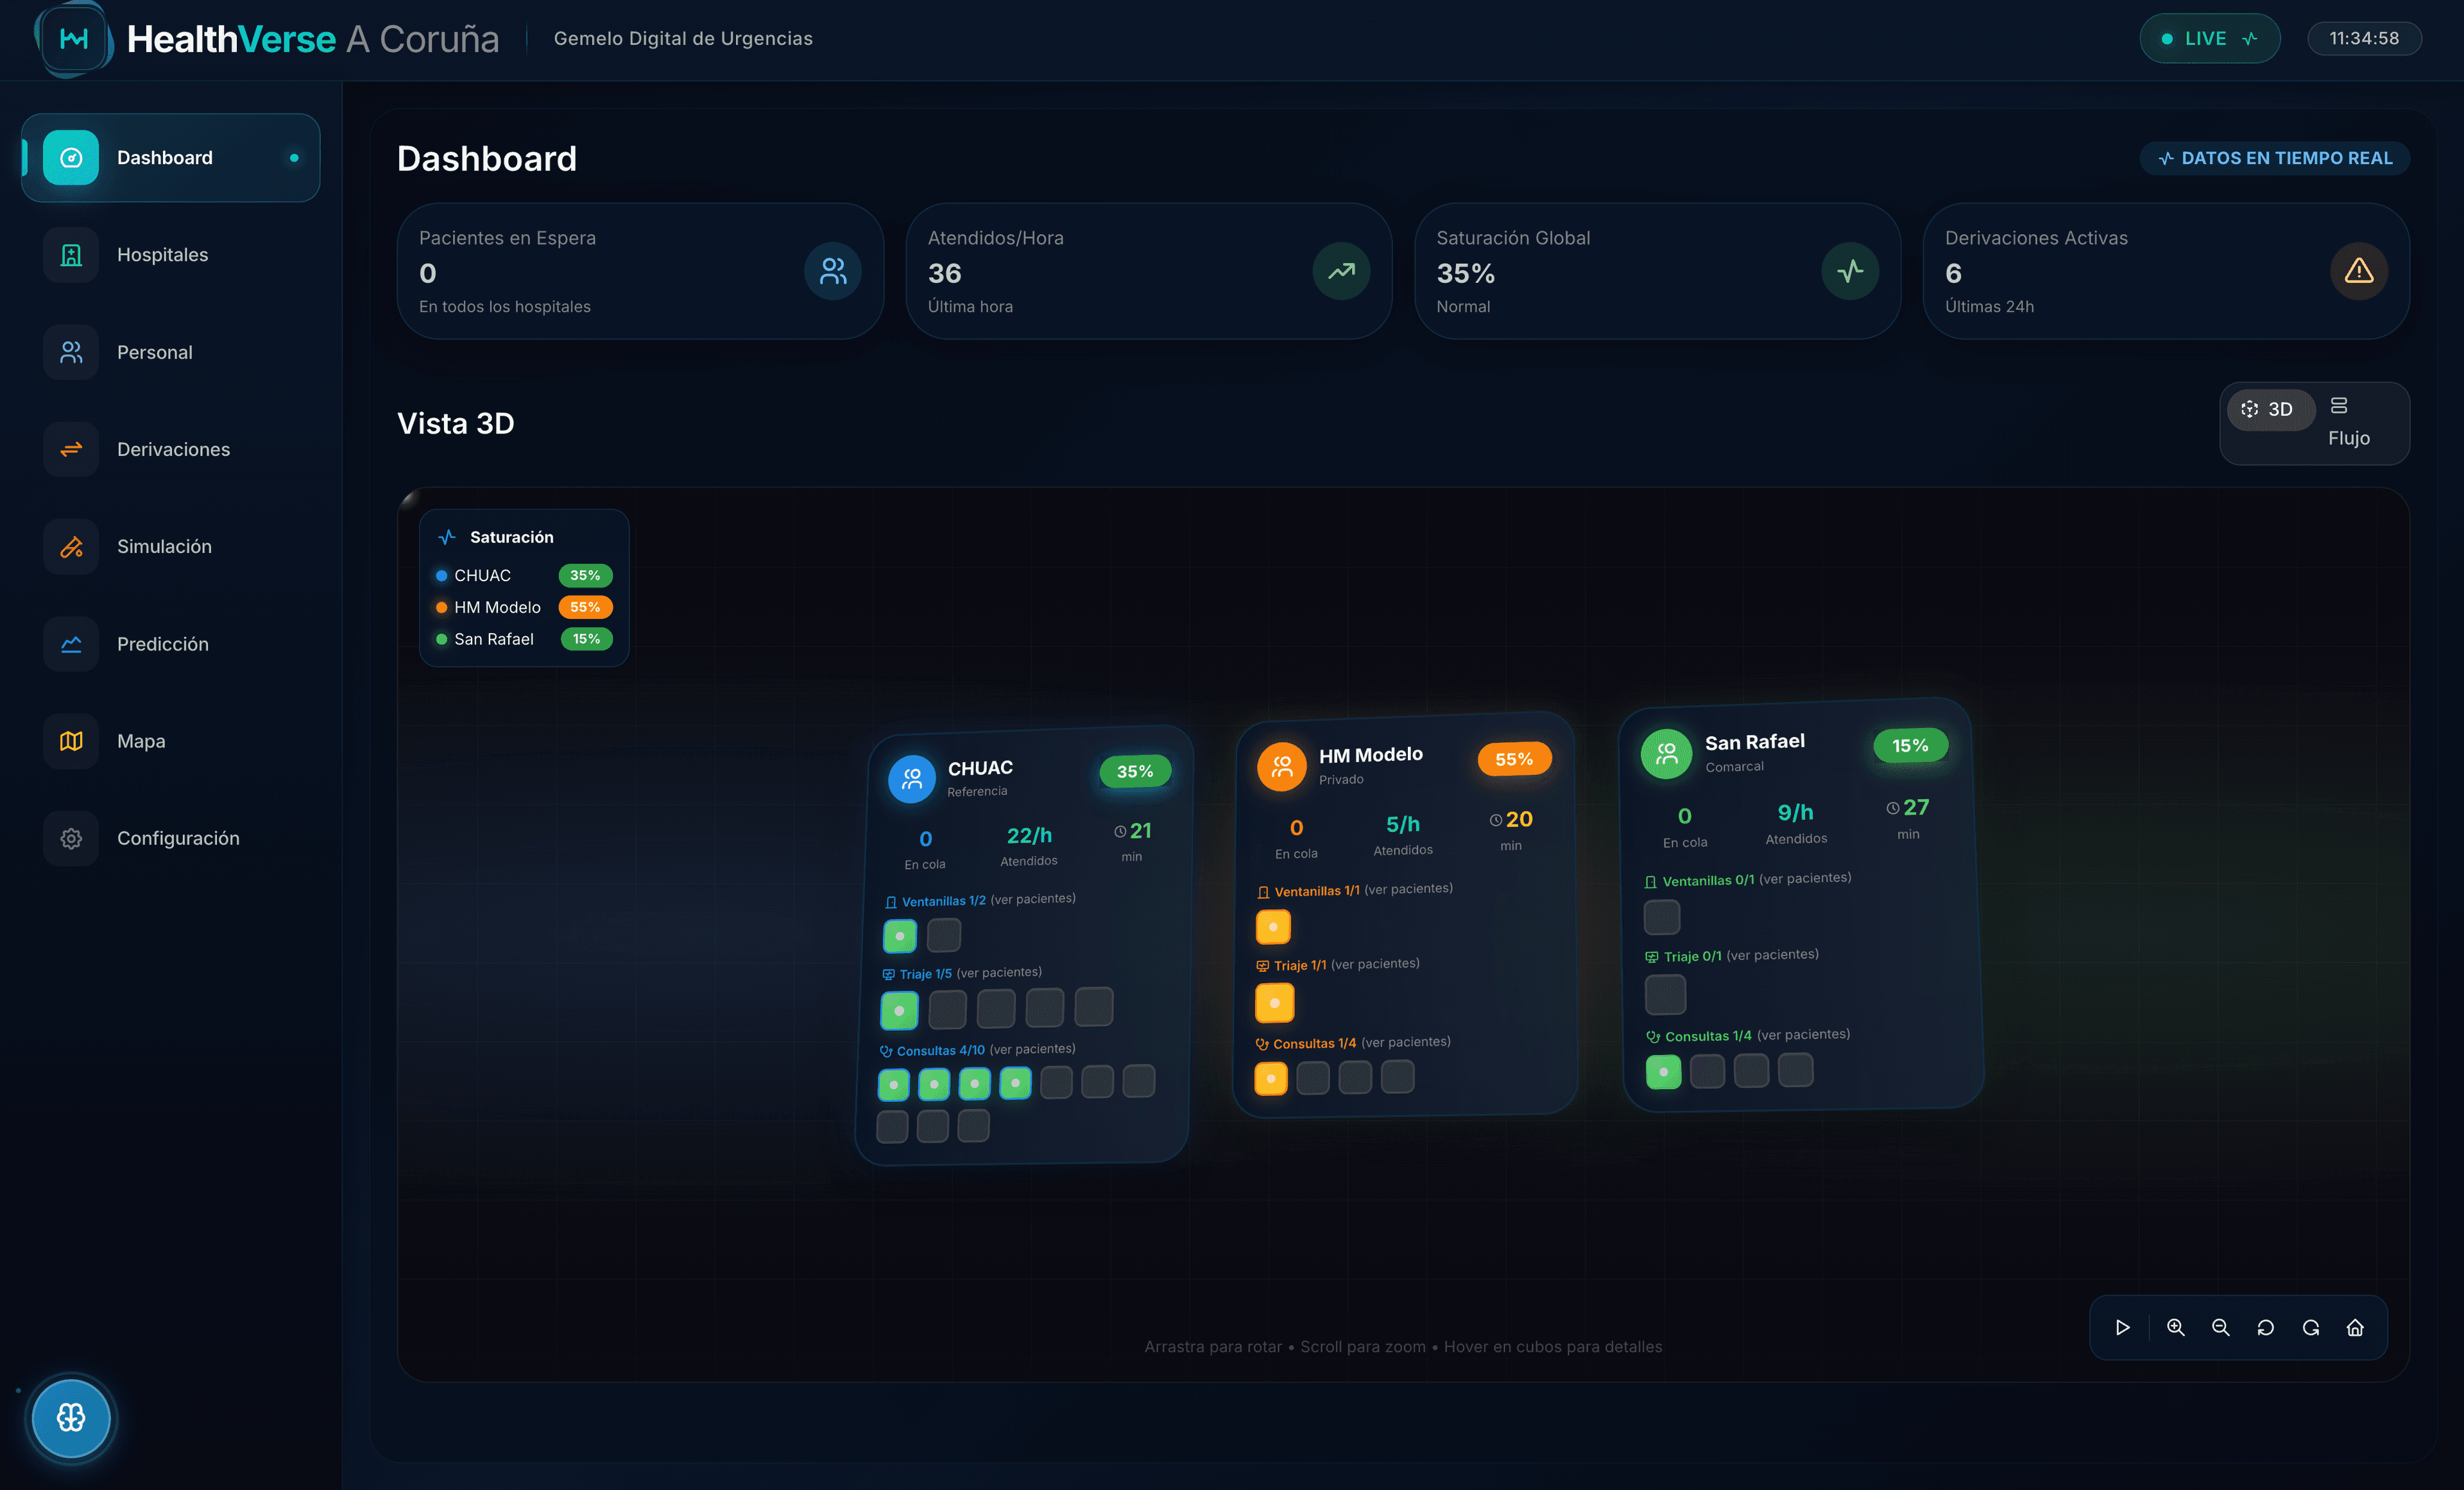Play the 3D view animation

[x=2123, y=1327]
